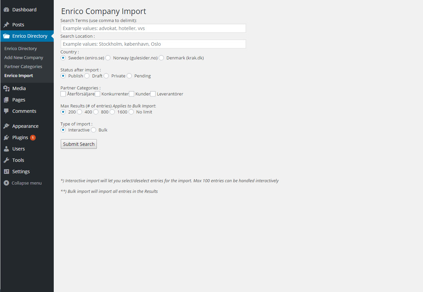Click the Appearance paintbrush icon
The width and height of the screenshot is (423, 292).
point(6,126)
